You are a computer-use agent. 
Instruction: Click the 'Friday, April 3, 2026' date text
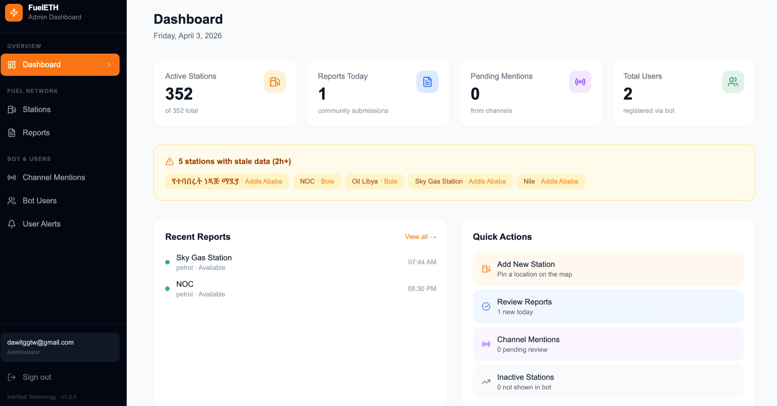click(188, 36)
